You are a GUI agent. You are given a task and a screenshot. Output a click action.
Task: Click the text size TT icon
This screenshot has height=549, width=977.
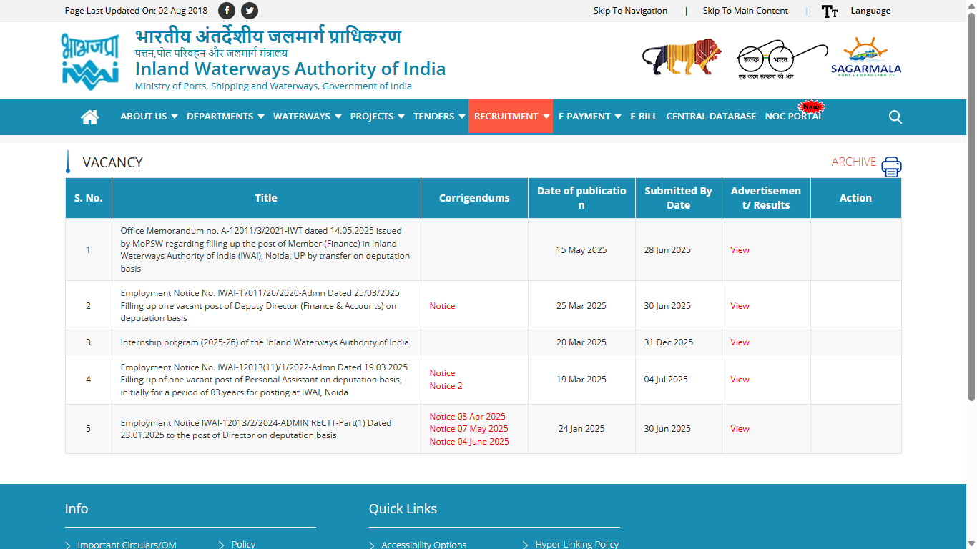pyautogui.click(x=830, y=11)
